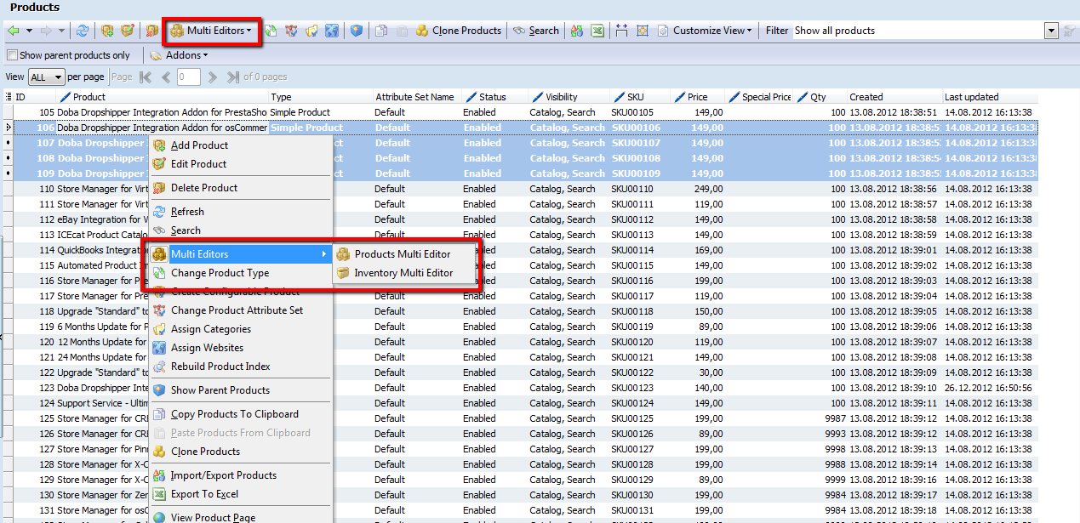Screen dimensions: 1080x523
Task: Go to the first page of results
Action: point(145,77)
